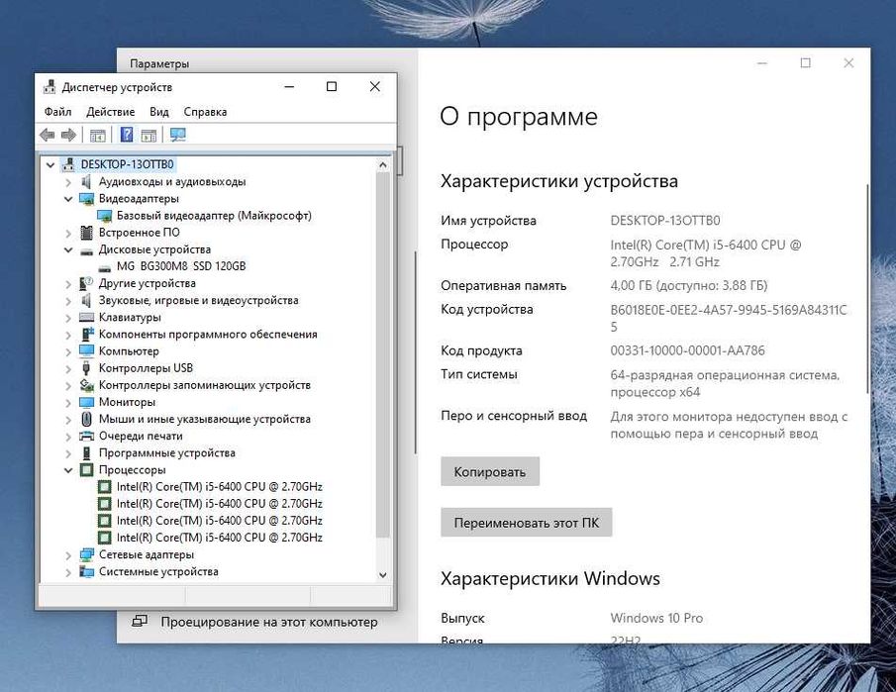This screenshot has width=896, height=692.
Task: Click the Системные устройства folder icon
Action: pos(86,571)
